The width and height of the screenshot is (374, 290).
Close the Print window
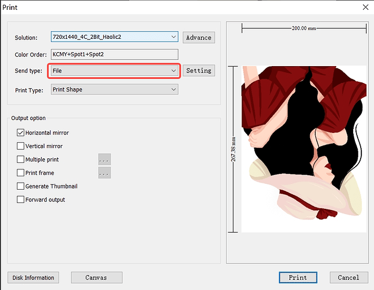[365, 8]
